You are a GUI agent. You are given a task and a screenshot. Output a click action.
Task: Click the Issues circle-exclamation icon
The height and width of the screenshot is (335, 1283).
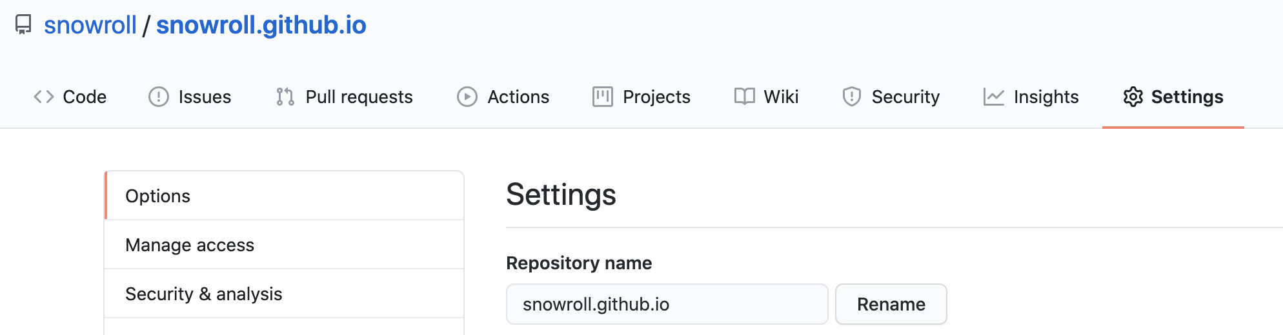158,97
